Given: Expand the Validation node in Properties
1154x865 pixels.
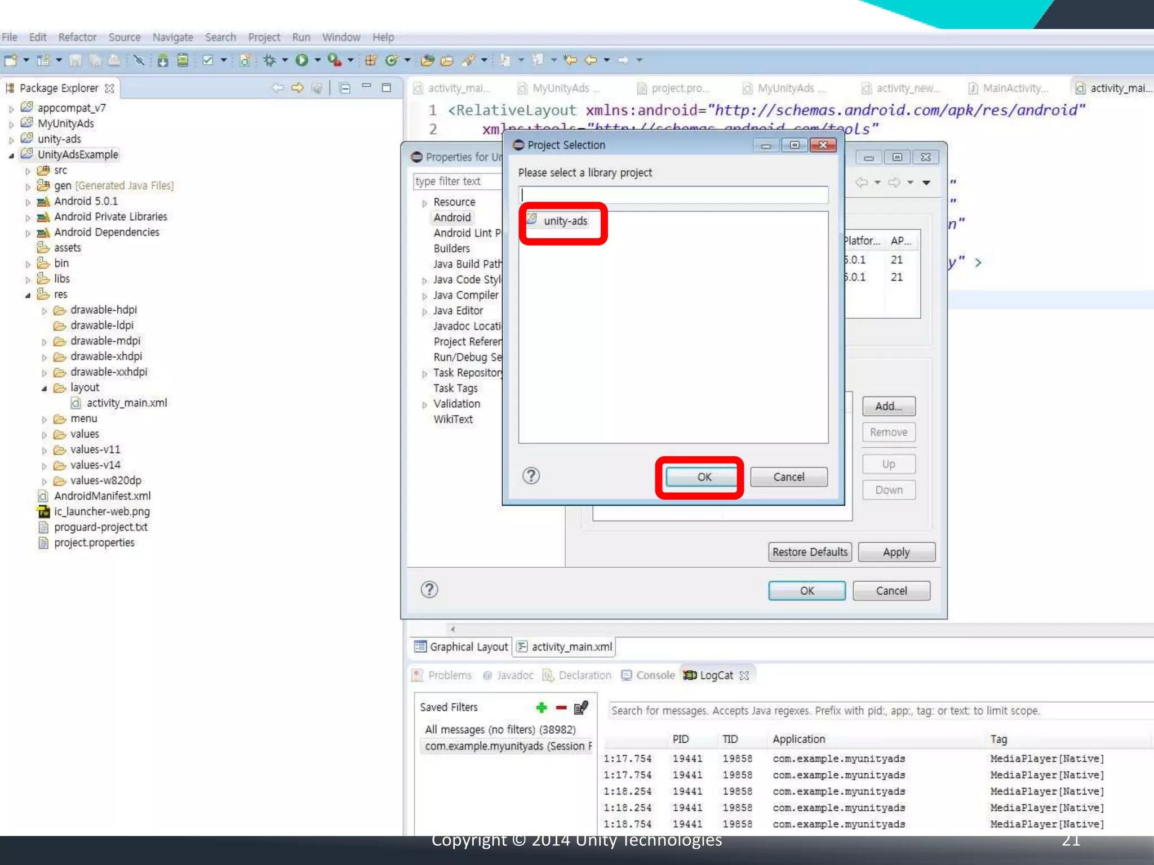Looking at the screenshot, I should [424, 405].
